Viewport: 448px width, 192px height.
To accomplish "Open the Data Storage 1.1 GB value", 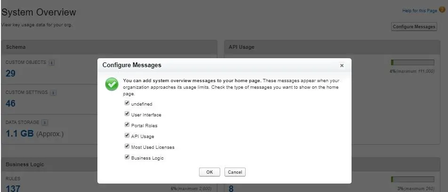I will pyautogui.click(x=20, y=133).
